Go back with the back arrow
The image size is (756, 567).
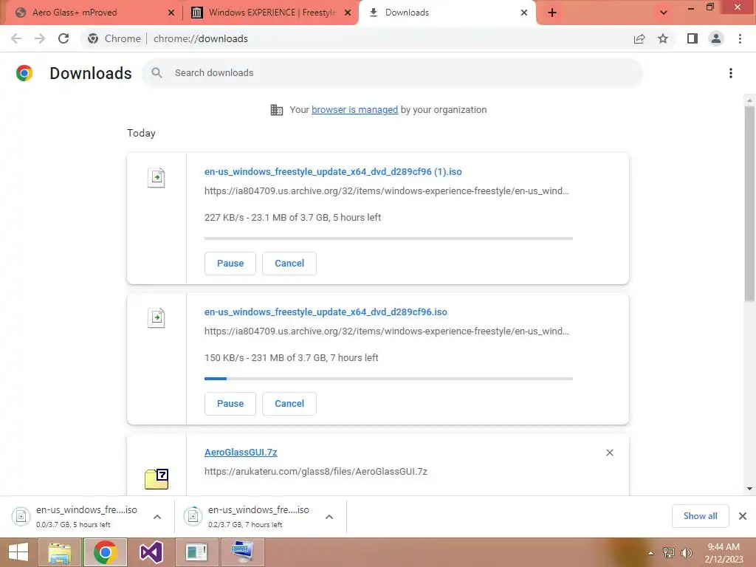(16, 38)
